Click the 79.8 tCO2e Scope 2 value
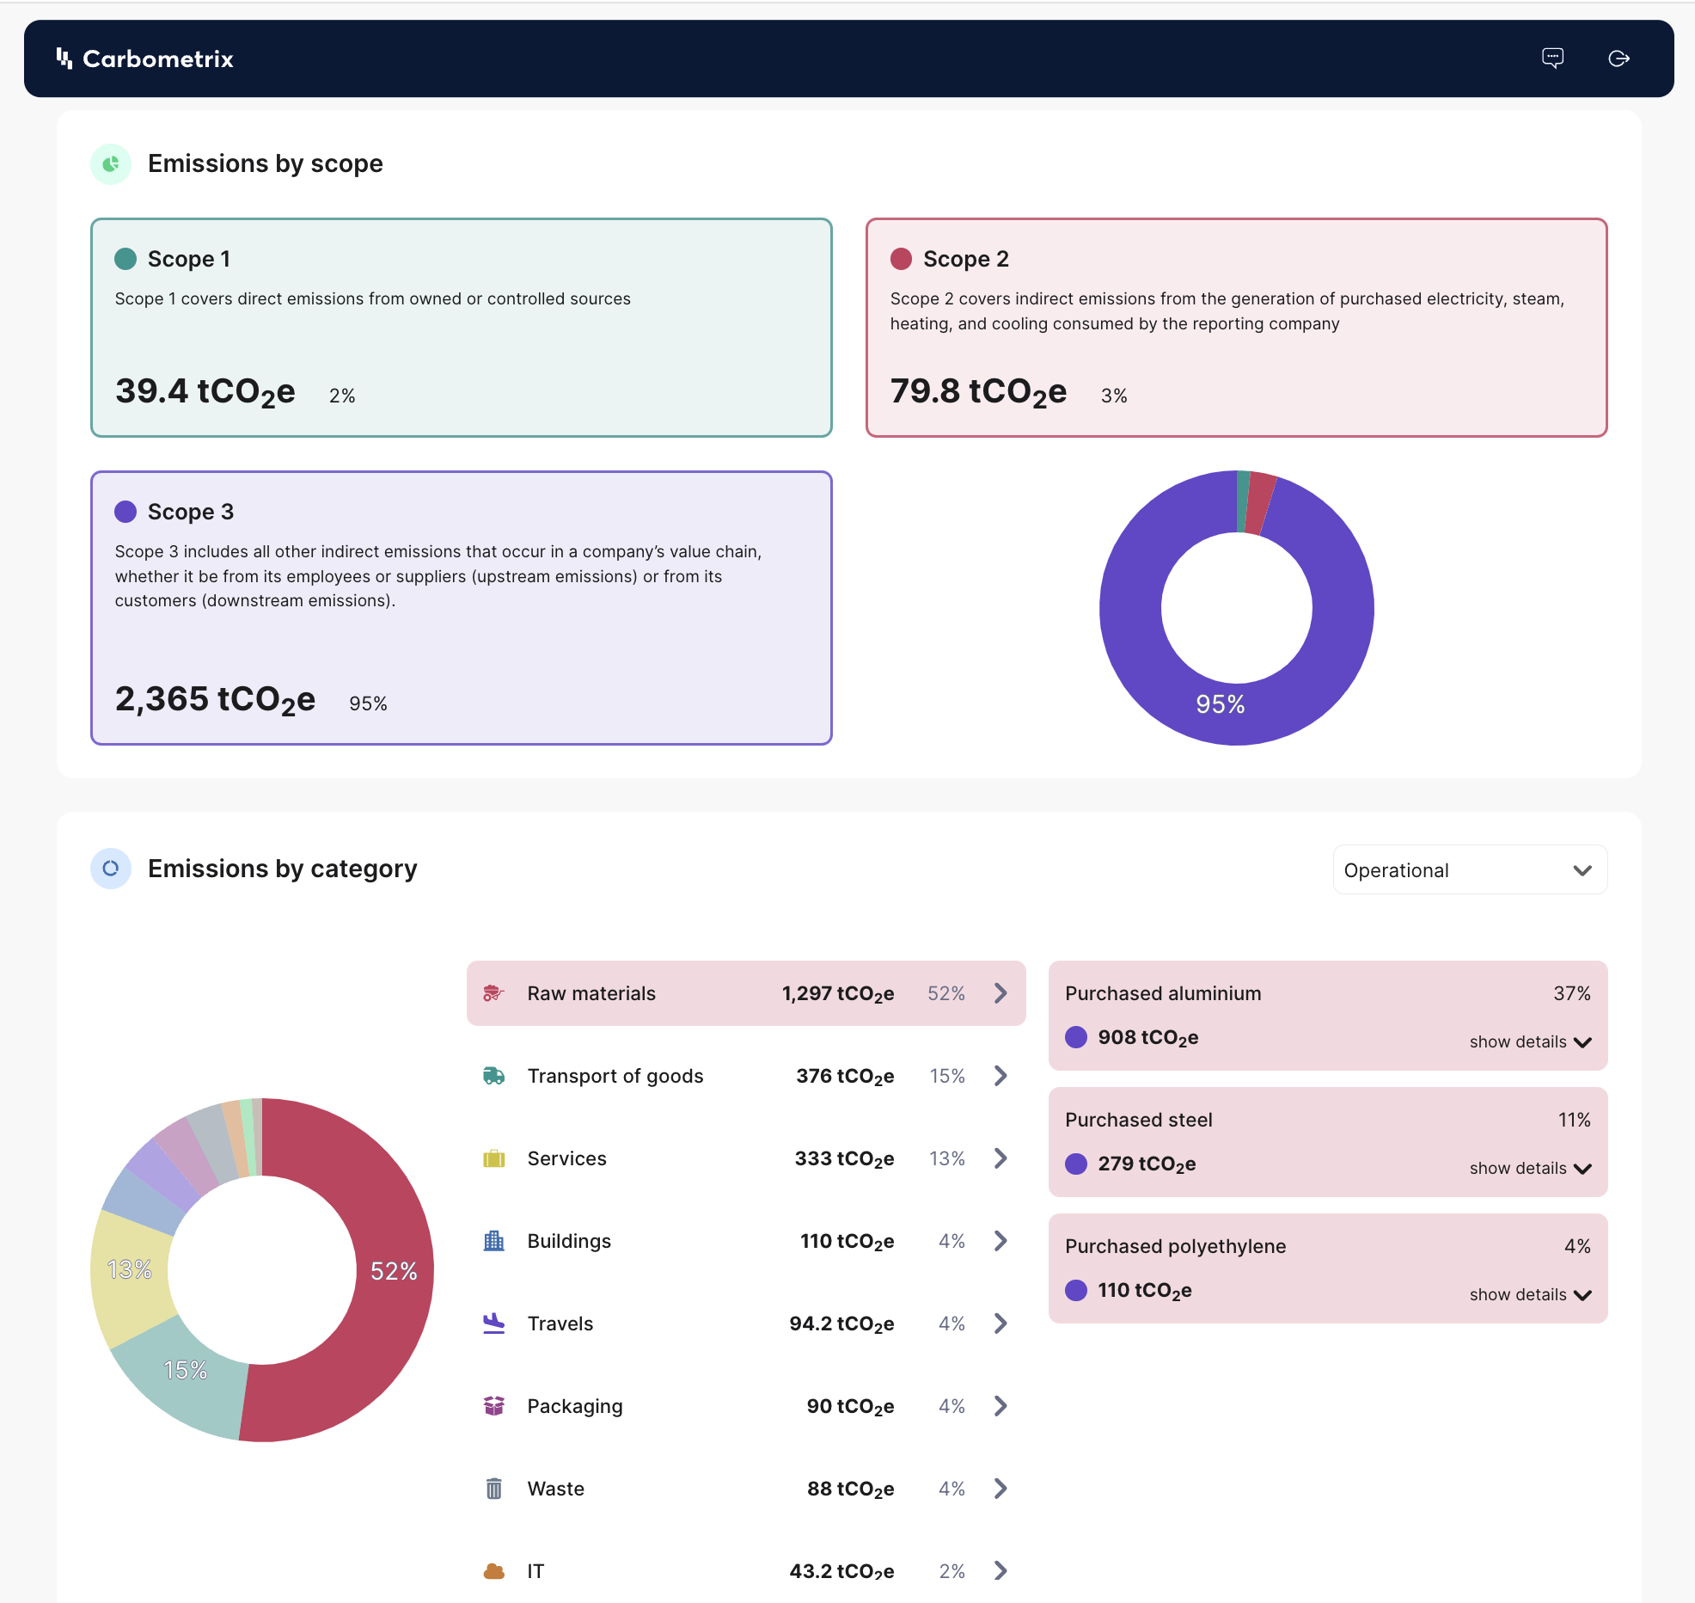This screenshot has height=1603, width=1695. pos(978,392)
